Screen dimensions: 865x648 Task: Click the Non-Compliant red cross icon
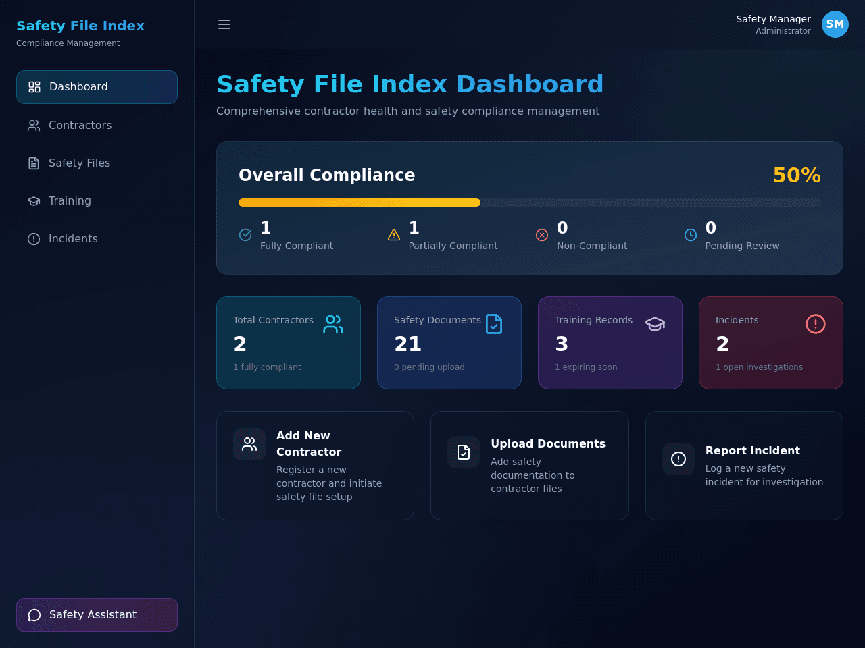click(542, 235)
